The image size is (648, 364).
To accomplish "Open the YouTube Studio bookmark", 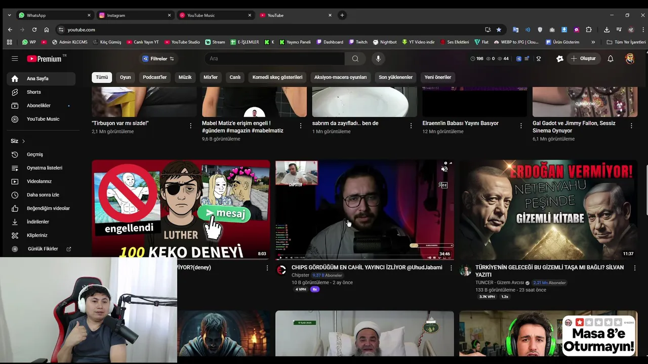I will (181, 42).
